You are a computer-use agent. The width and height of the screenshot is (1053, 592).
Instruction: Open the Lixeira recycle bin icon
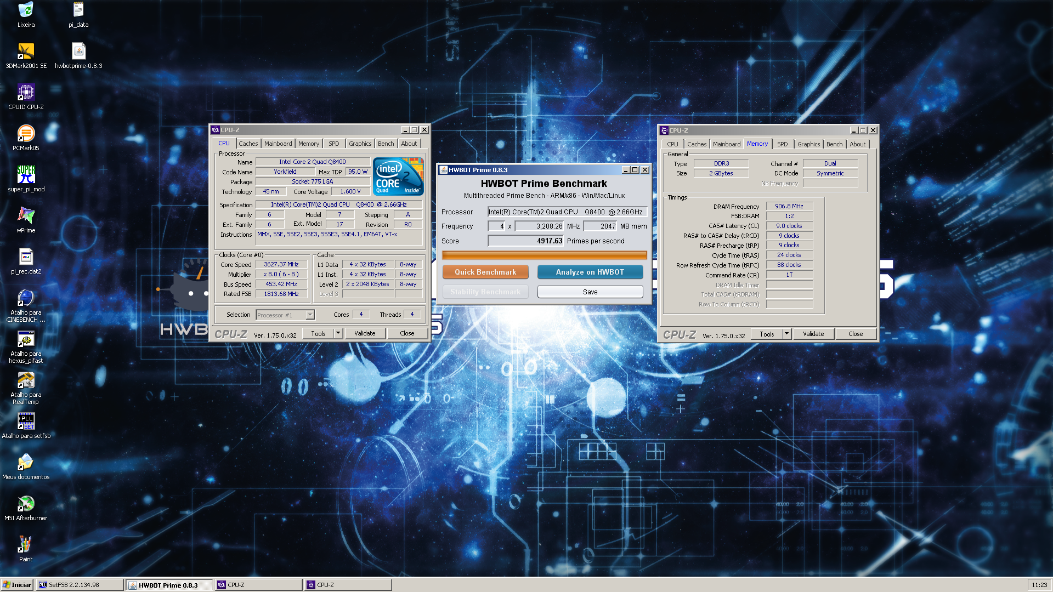[x=26, y=10]
